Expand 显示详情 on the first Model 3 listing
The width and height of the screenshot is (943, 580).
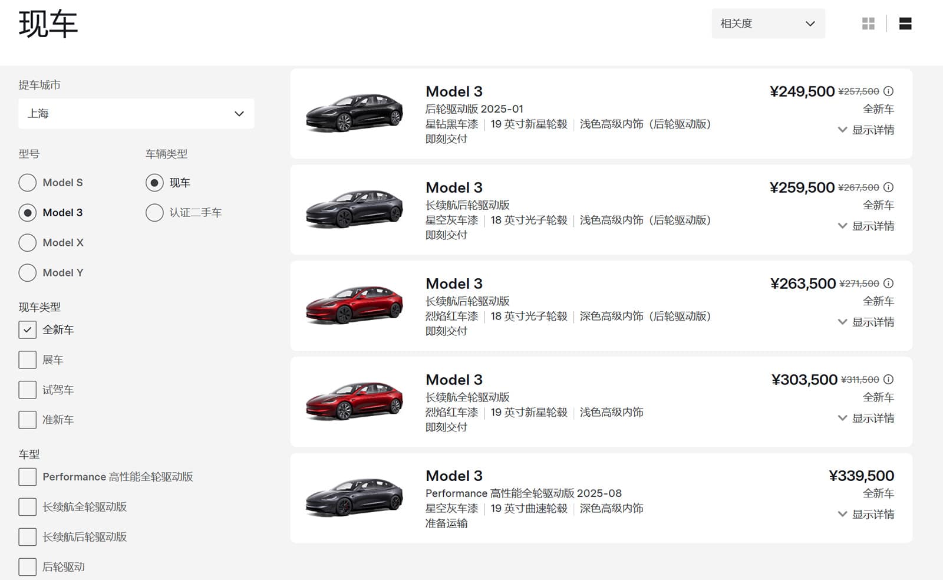[865, 130]
